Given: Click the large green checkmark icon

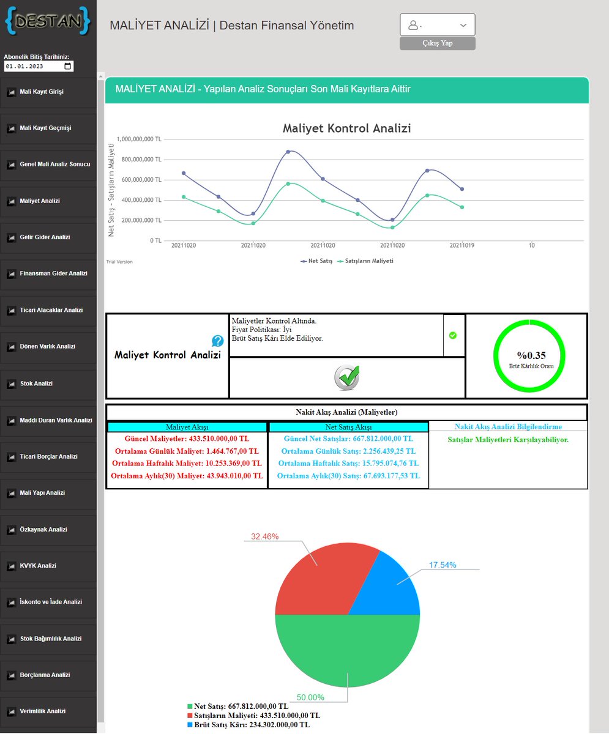Looking at the screenshot, I should (347, 377).
